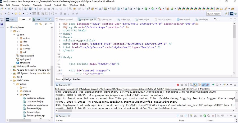This screenshot has height=123, width=238.
Task: Expand the dao package
Action: [x=18, y=42]
